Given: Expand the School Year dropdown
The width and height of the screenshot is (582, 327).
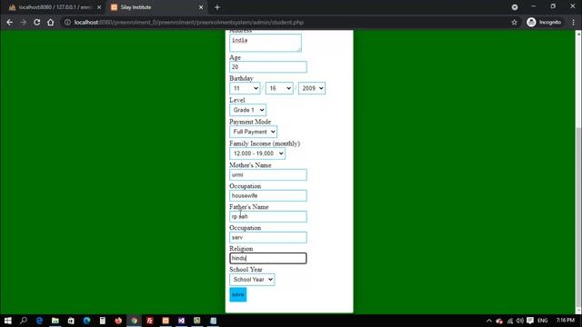Looking at the screenshot, I should coord(252,280).
